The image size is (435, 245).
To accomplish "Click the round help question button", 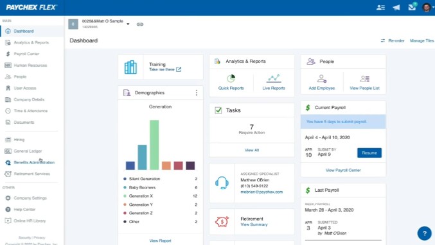I will pyautogui.click(x=425, y=233).
